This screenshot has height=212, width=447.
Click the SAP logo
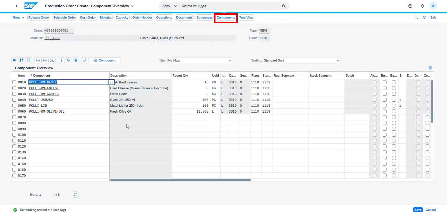31,6
